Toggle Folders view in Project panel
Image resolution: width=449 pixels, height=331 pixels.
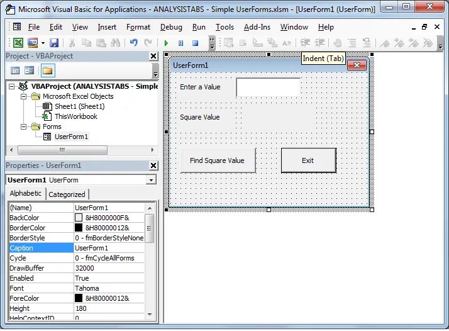click(48, 70)
